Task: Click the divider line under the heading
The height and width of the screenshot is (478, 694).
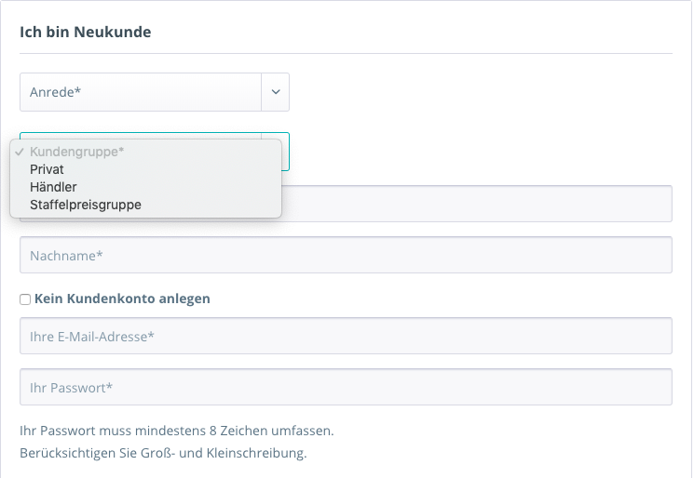Action: click(346, 53)
